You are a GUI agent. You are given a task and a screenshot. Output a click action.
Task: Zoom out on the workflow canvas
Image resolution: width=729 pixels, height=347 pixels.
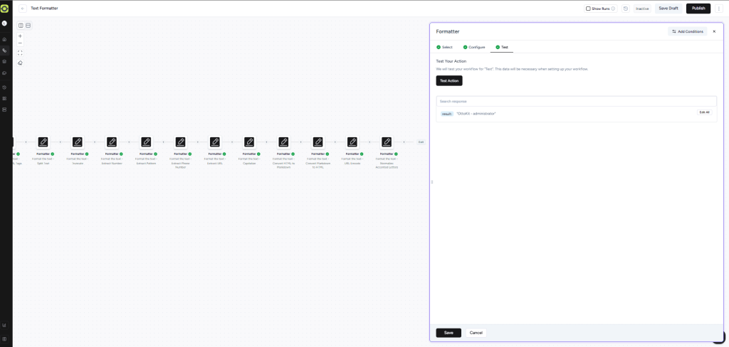20,43
